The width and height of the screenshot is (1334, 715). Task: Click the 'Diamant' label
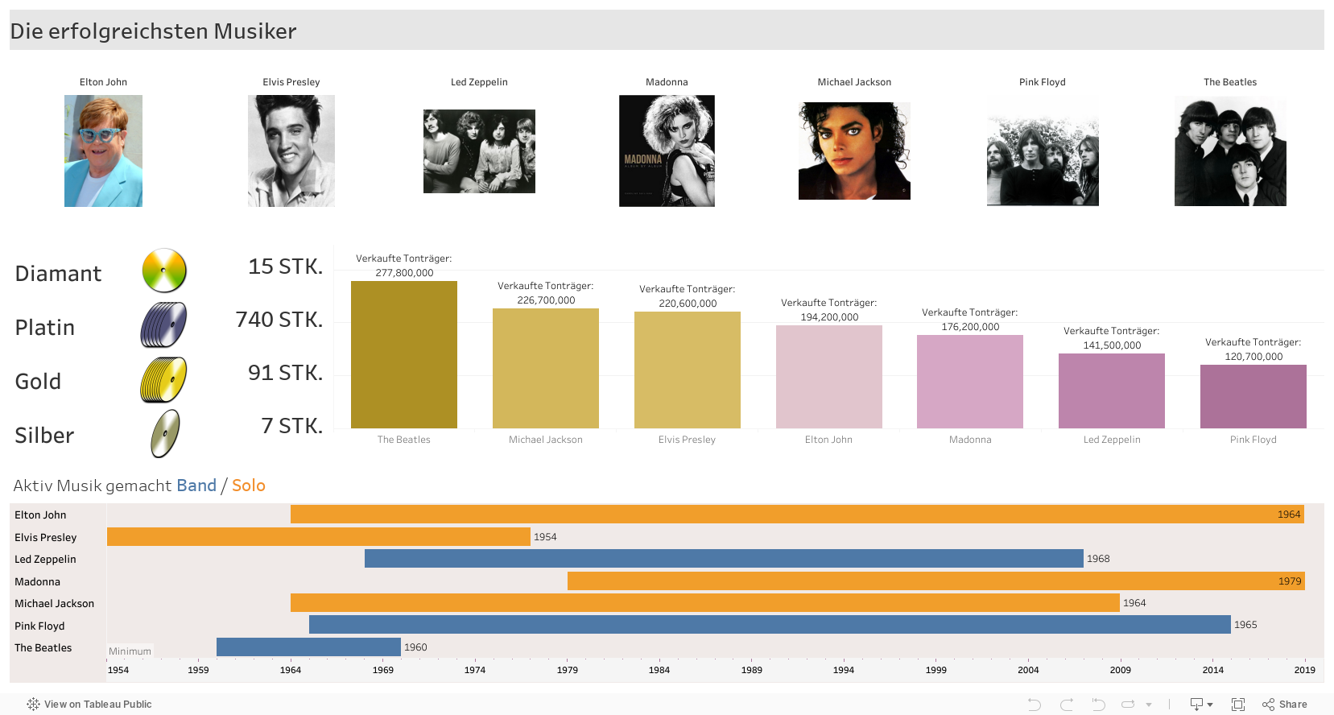click(x=58, y=274)
